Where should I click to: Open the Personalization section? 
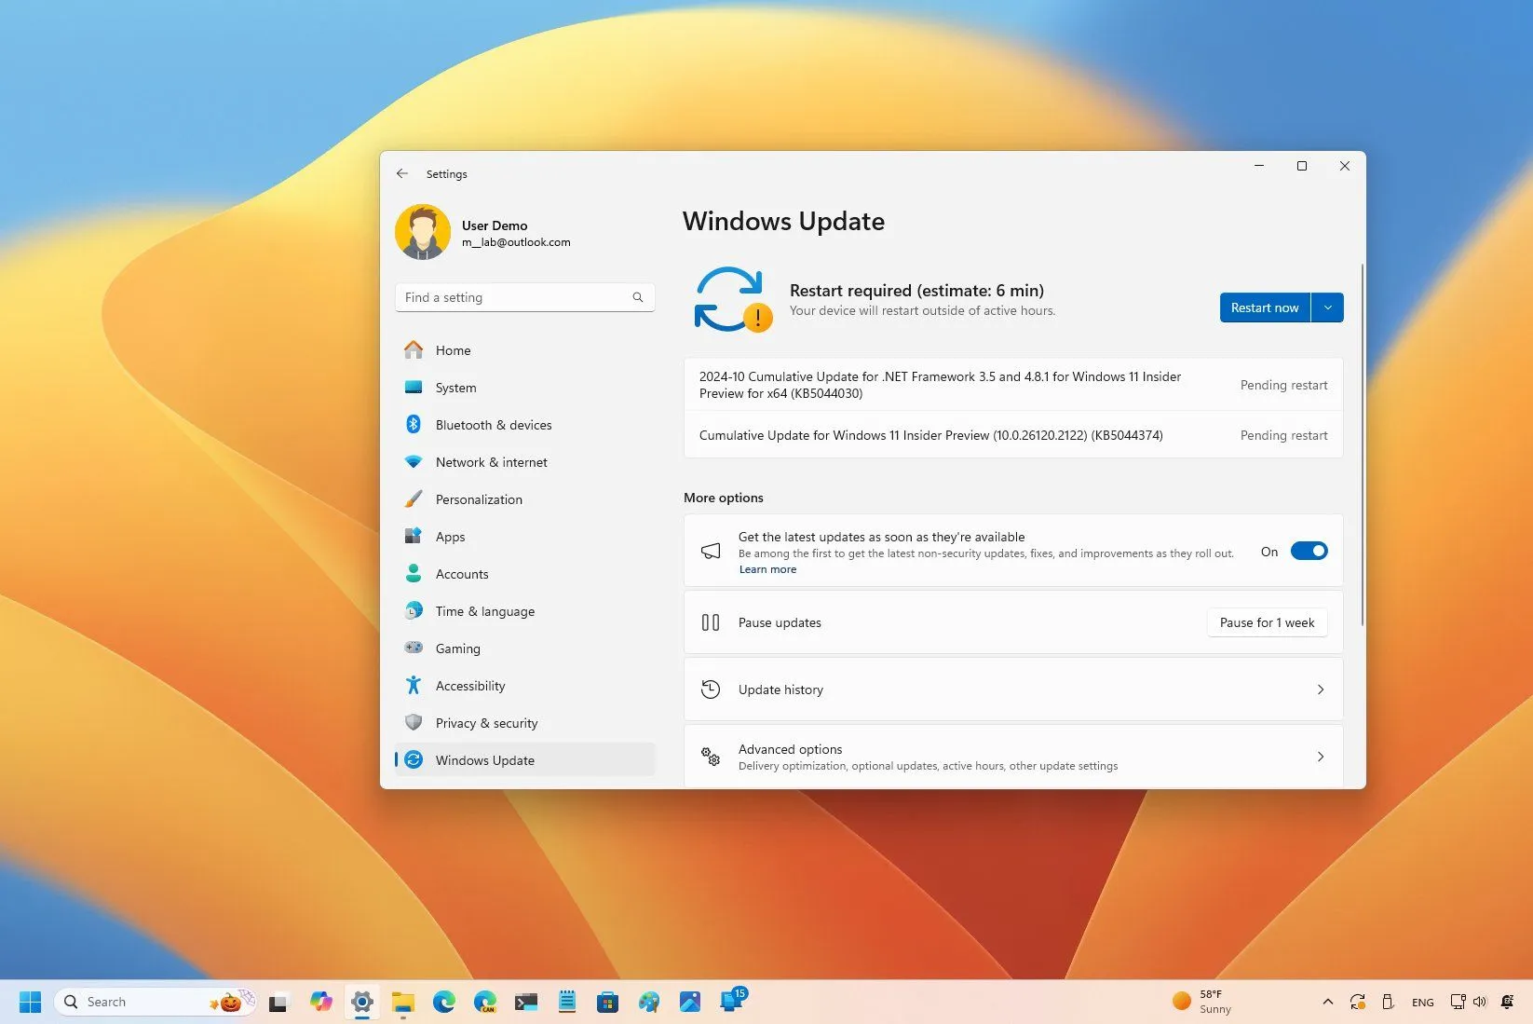[525, 499]
